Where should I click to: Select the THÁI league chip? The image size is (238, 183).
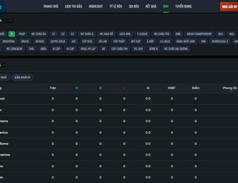click(x=32, y=49)
